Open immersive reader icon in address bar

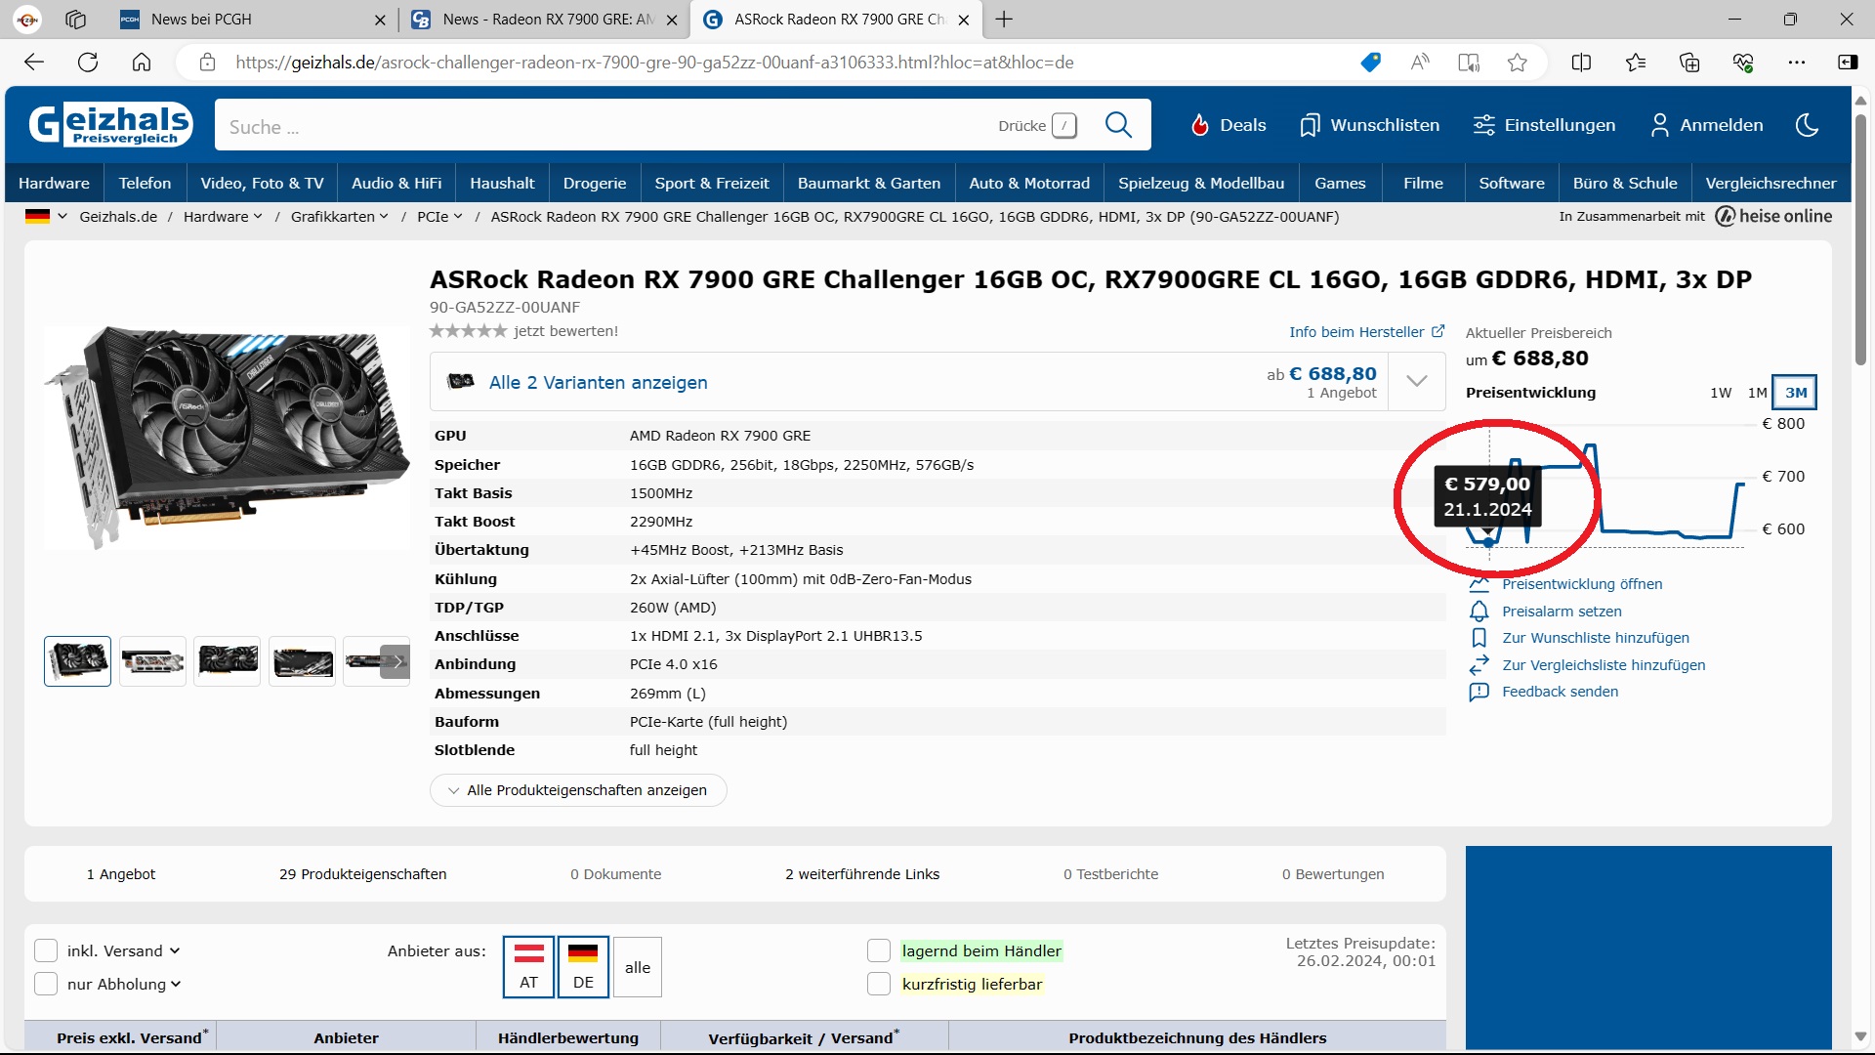point(1469,63)
